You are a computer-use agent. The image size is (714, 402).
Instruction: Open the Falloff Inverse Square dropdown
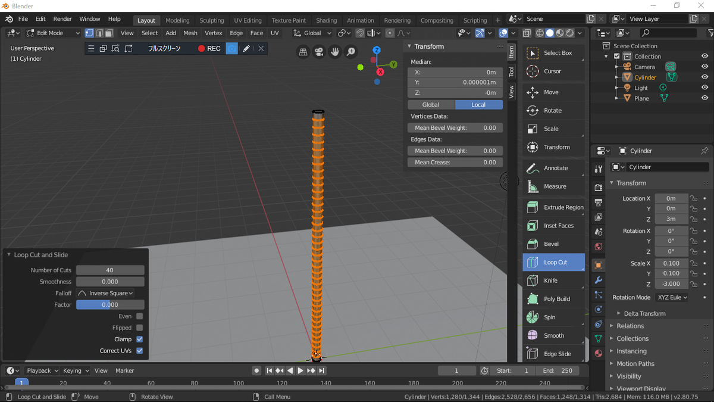[105, 293]
